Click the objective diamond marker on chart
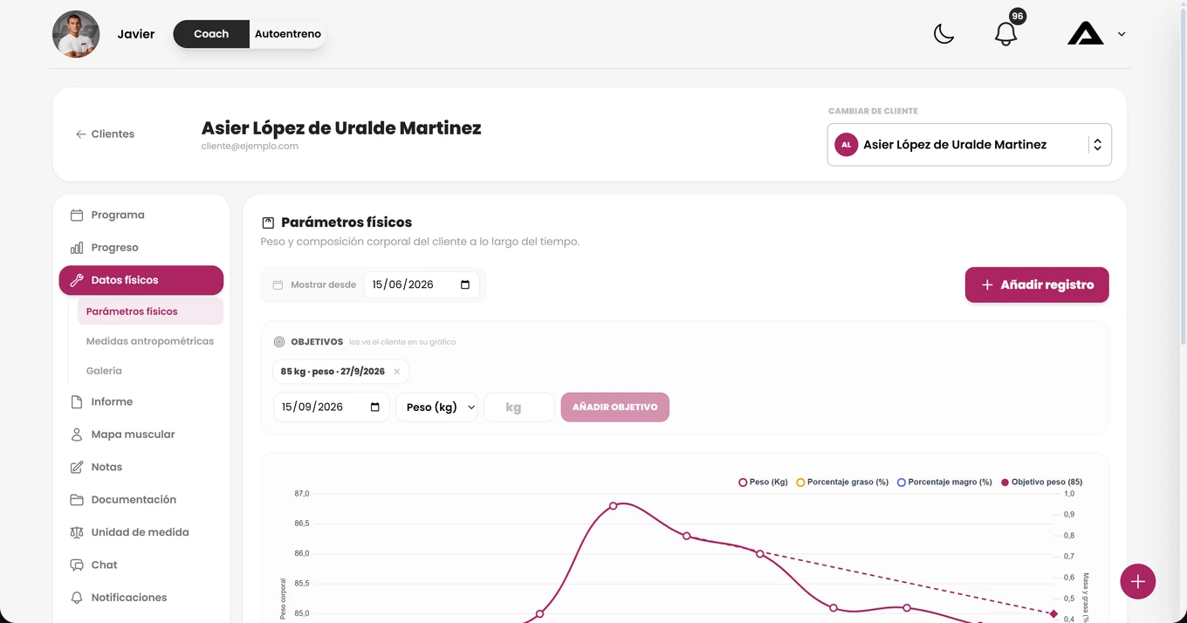Image resolution: width=1187 pixels, height=623 pixels. pyautogui.click(x=1053, y=613)
